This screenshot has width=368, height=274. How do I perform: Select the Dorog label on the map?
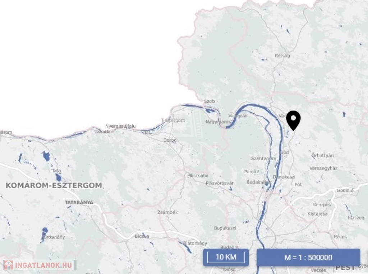[x=170, y=140]
